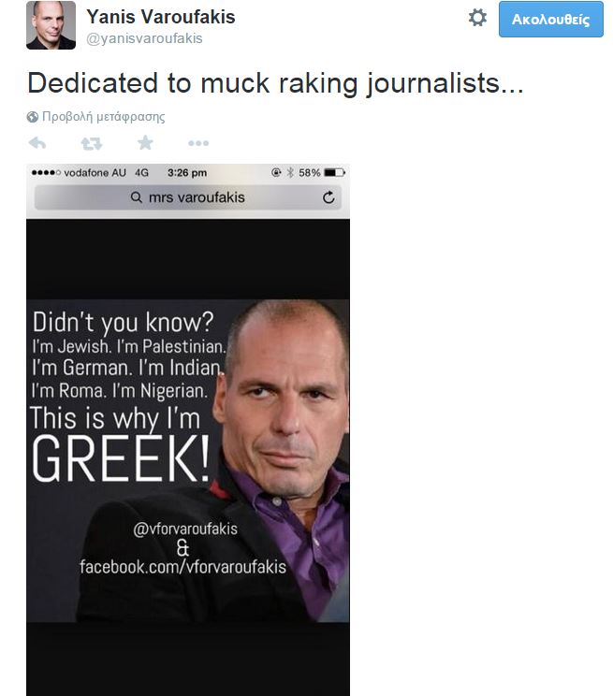Open the Yanis Varoufakis name link

pyautogui.click(x=160, y=17)
